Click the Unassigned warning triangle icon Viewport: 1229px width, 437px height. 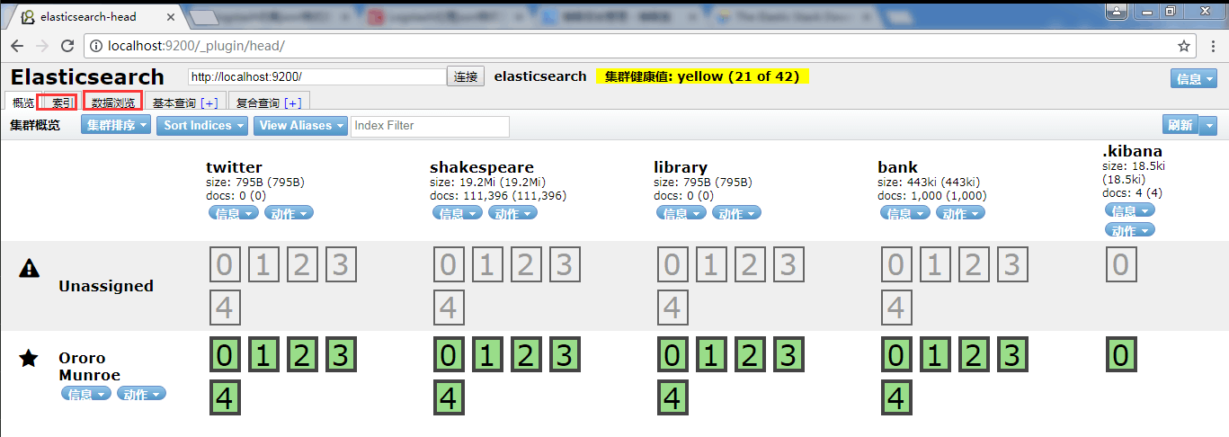pyautogui.click(x=30, y=268)
